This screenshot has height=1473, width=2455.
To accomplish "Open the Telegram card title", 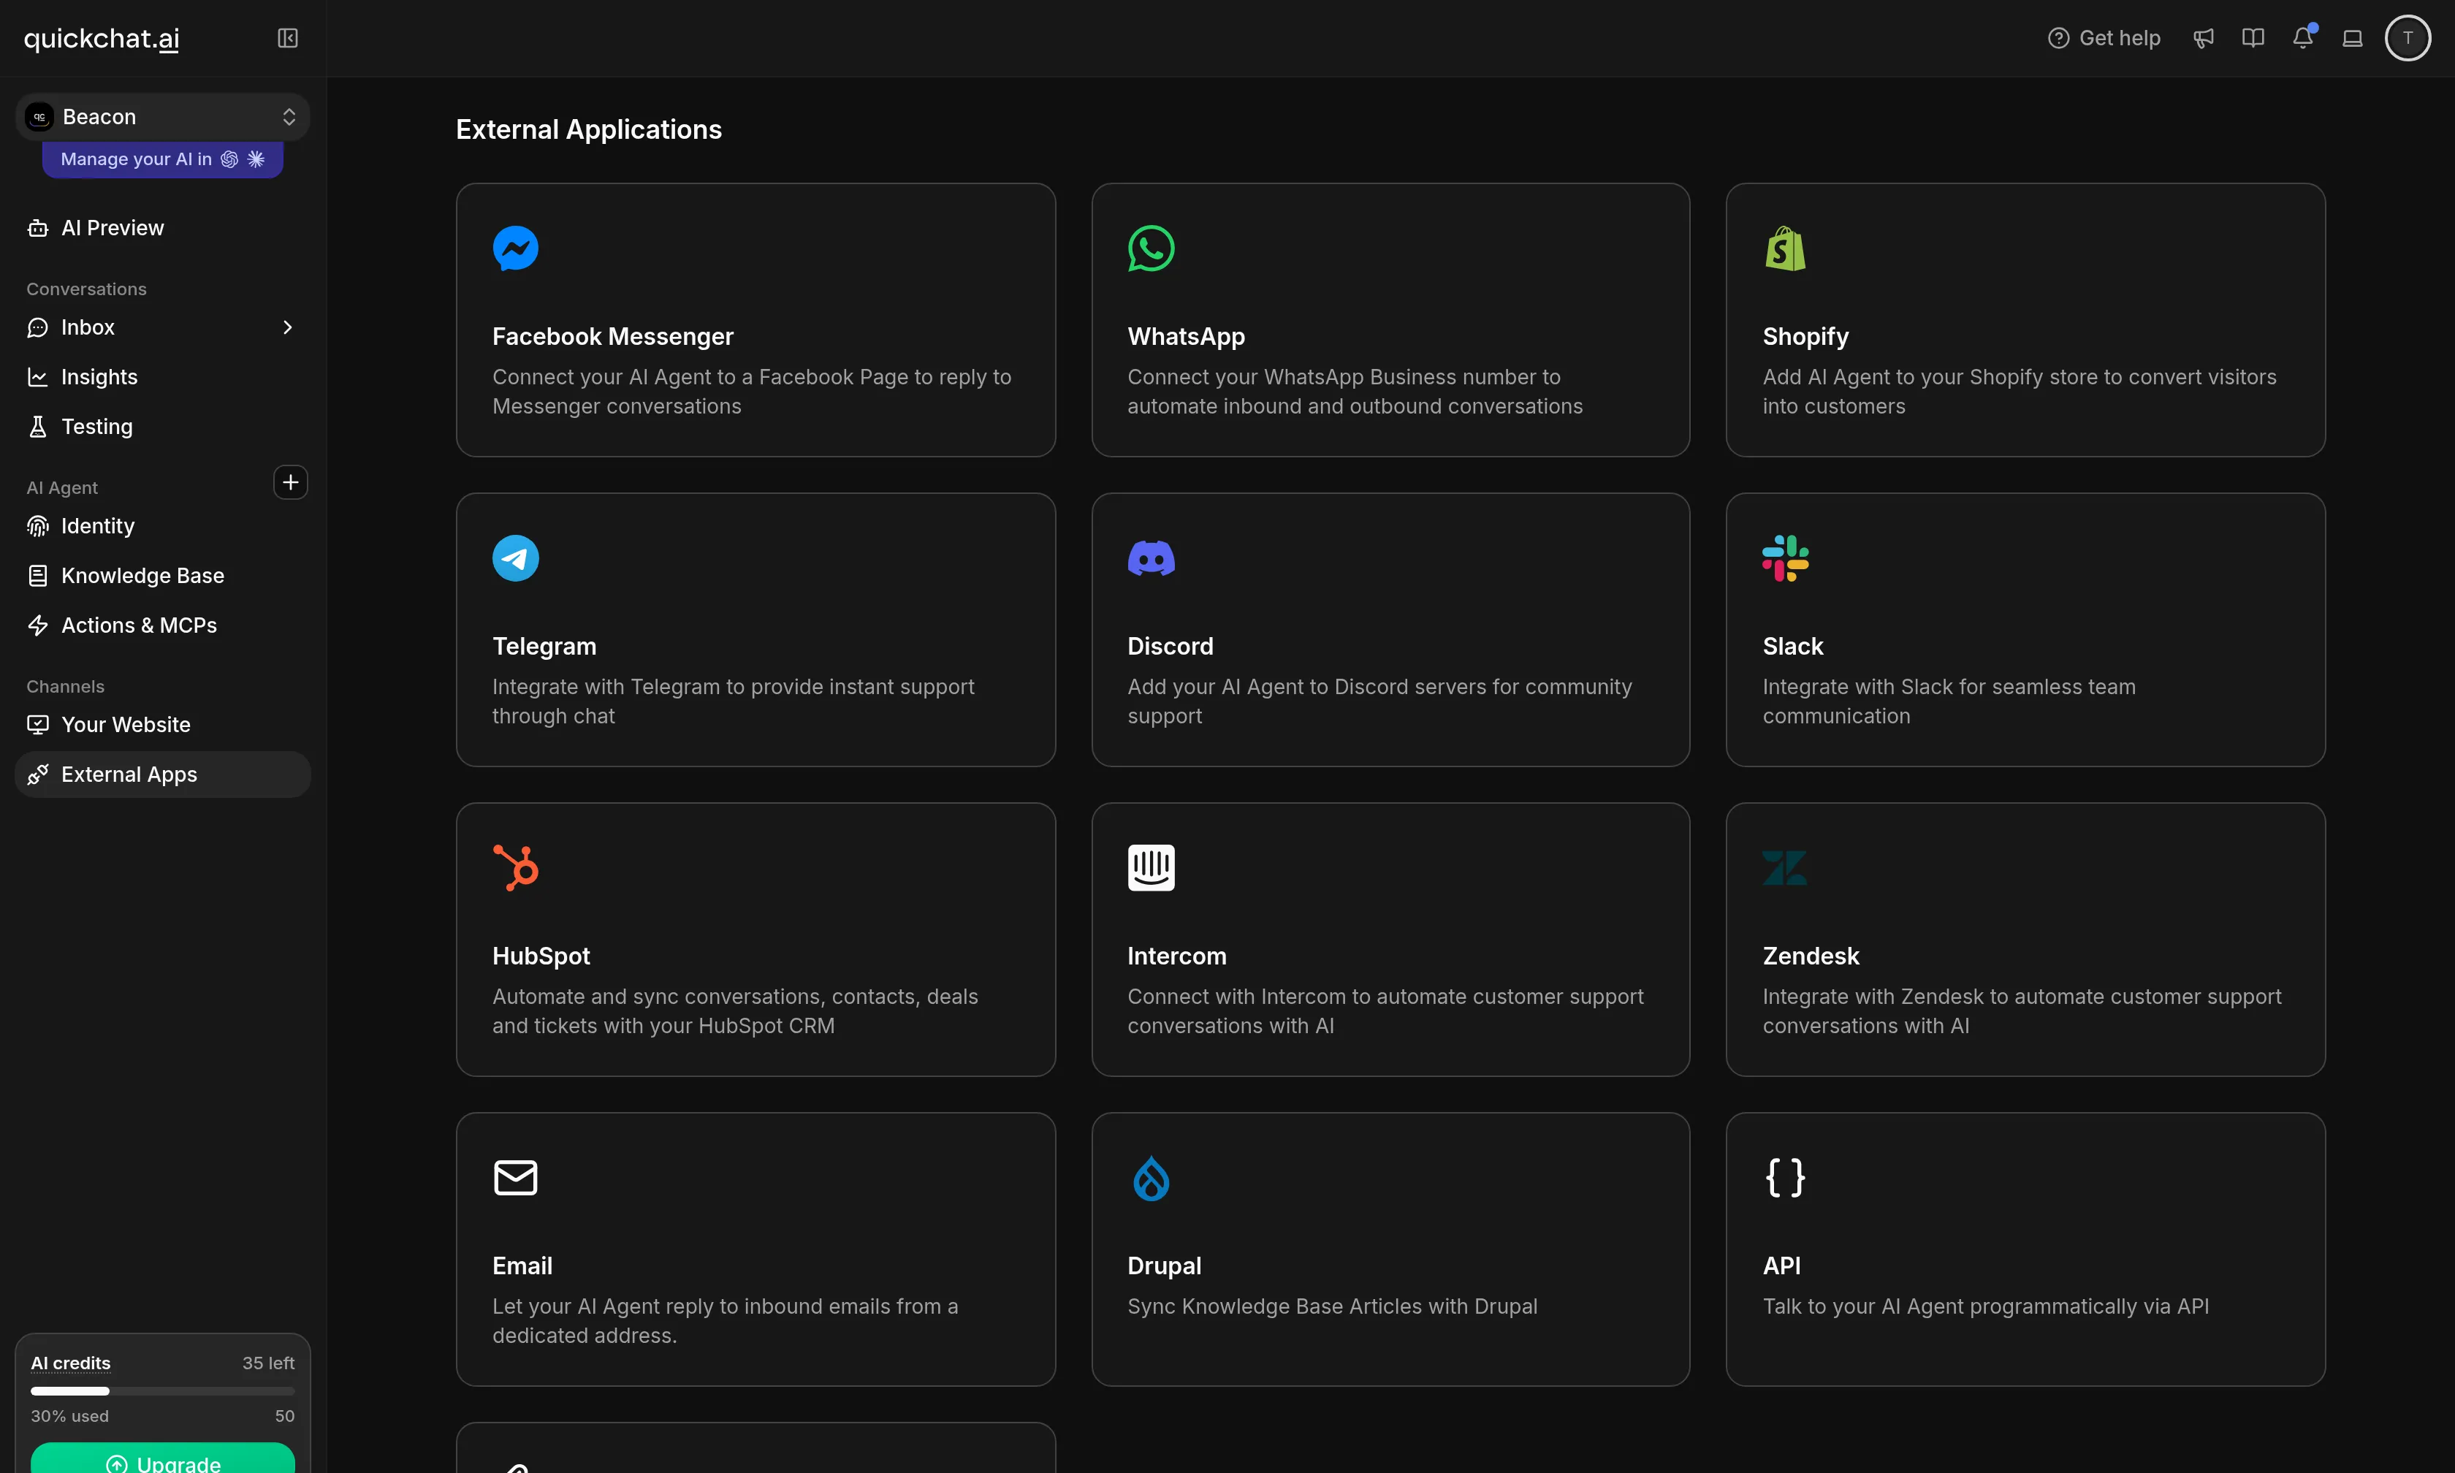I will pyautogui.click(x=544, y=646).
